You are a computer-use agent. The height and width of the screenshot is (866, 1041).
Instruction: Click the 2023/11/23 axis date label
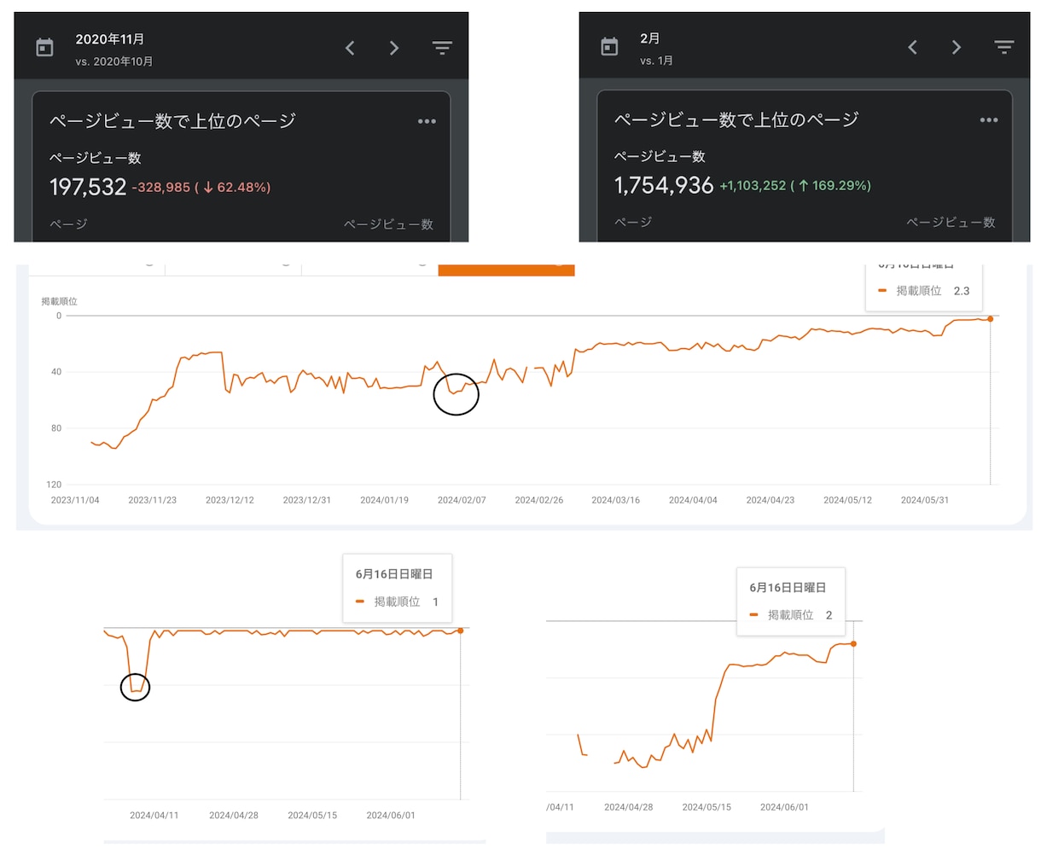153,500
